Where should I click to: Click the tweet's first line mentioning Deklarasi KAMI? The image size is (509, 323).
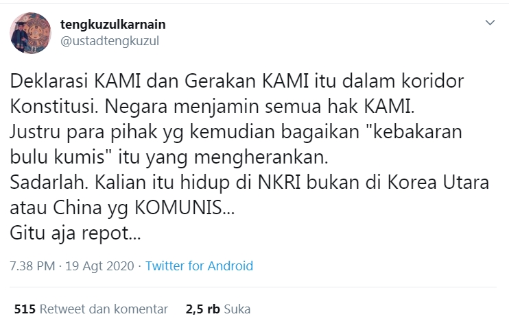pos(237,81)
